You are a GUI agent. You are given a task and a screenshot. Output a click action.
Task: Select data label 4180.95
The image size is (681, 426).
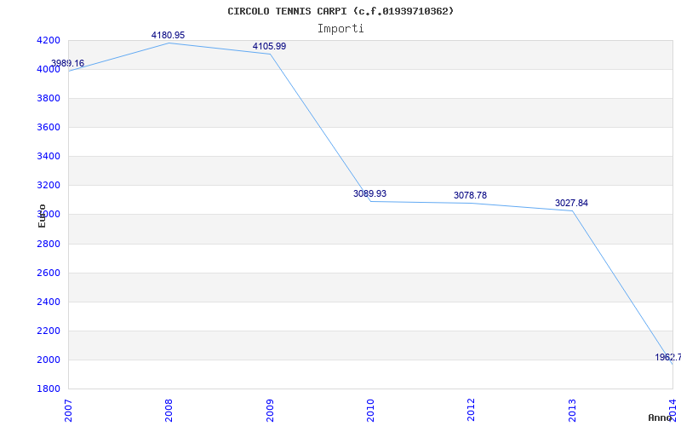(x=168, y=35)
